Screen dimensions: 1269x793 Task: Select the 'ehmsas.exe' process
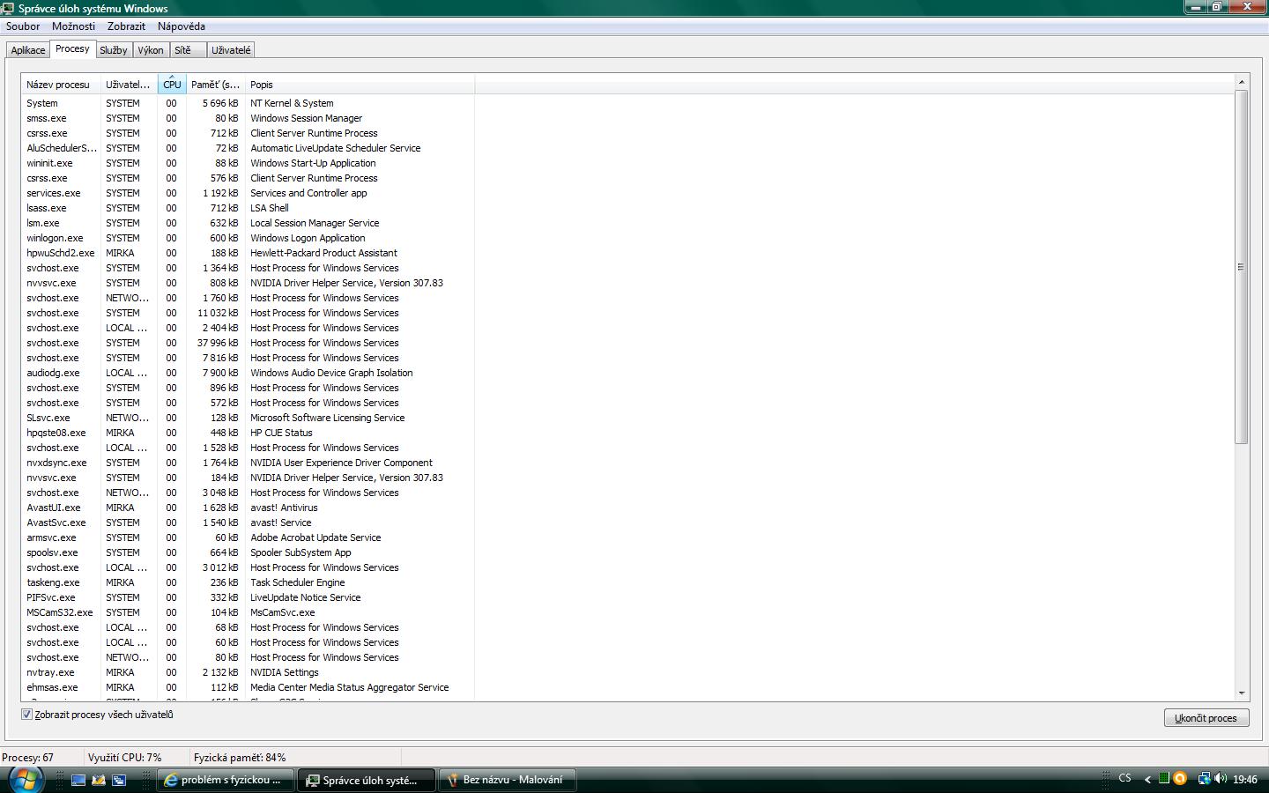(248, 687)
